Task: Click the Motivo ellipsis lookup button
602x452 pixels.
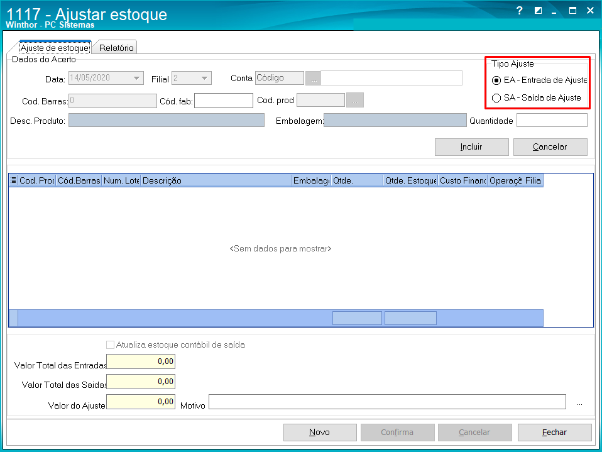Action: (x=579, y=402)
